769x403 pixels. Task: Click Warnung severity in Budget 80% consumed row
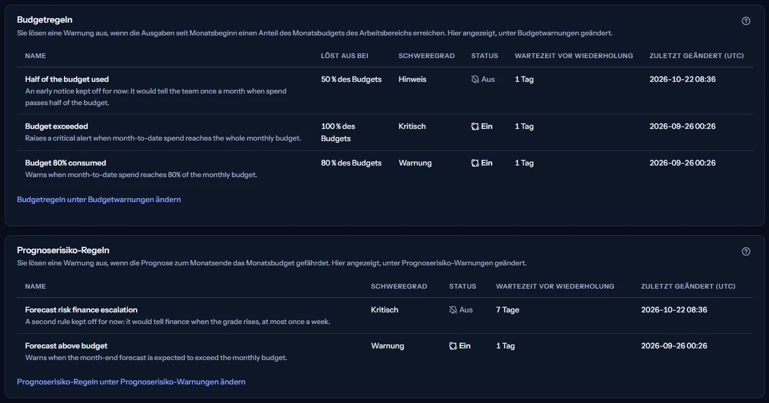click(x=415, y=163)
